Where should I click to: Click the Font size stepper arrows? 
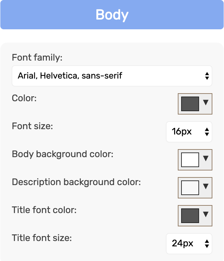207,132
